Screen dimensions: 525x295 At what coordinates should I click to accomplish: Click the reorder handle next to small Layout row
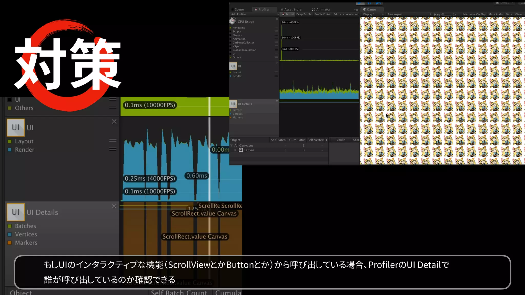click(x=276, y=72)
